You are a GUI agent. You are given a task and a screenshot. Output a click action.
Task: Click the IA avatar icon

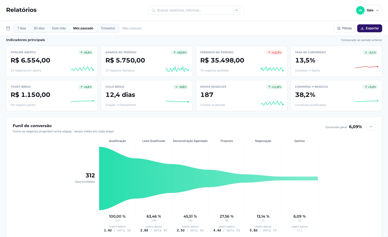360,10
